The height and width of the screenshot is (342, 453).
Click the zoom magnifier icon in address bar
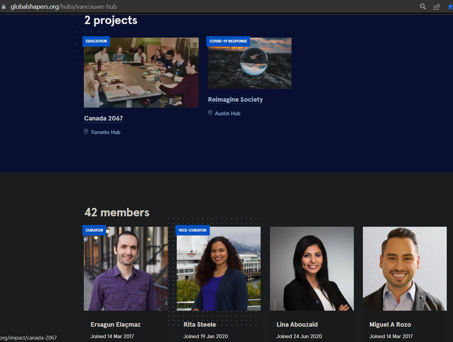click(423, 7)
